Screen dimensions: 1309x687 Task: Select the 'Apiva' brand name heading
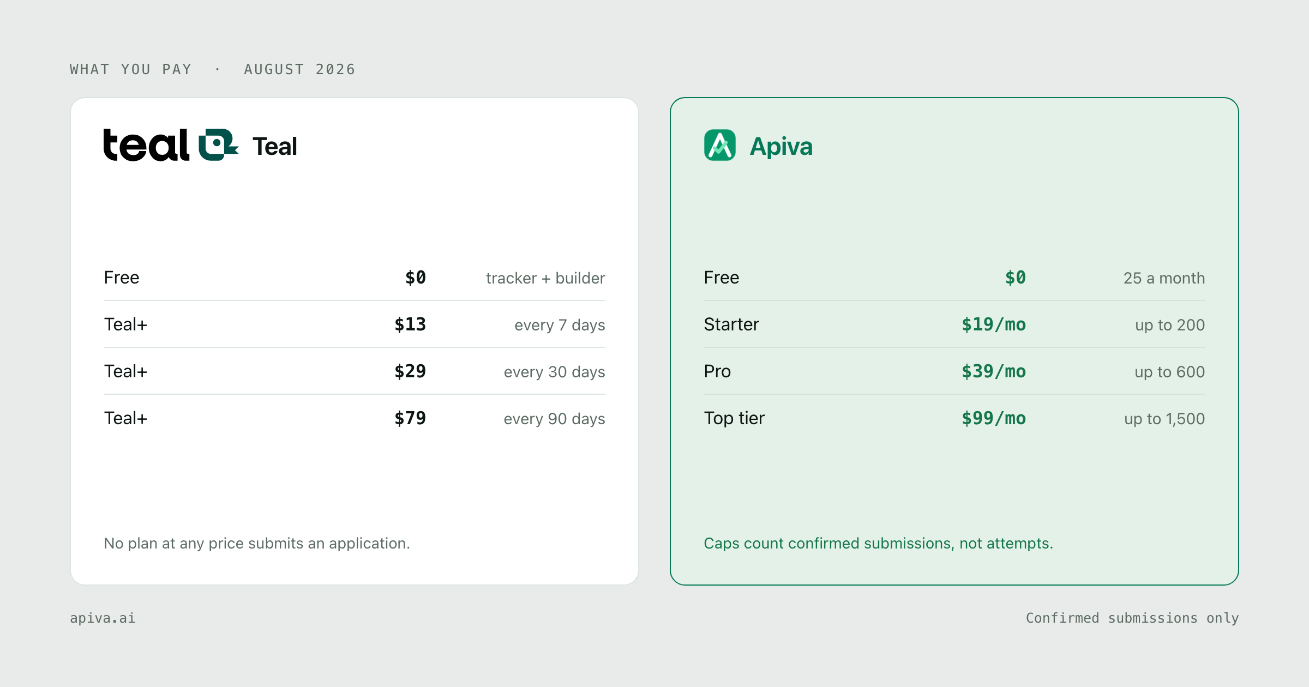coord(781,146)
